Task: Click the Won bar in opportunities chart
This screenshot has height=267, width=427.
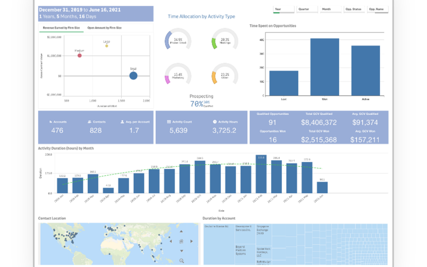Action: click(325, 67)
